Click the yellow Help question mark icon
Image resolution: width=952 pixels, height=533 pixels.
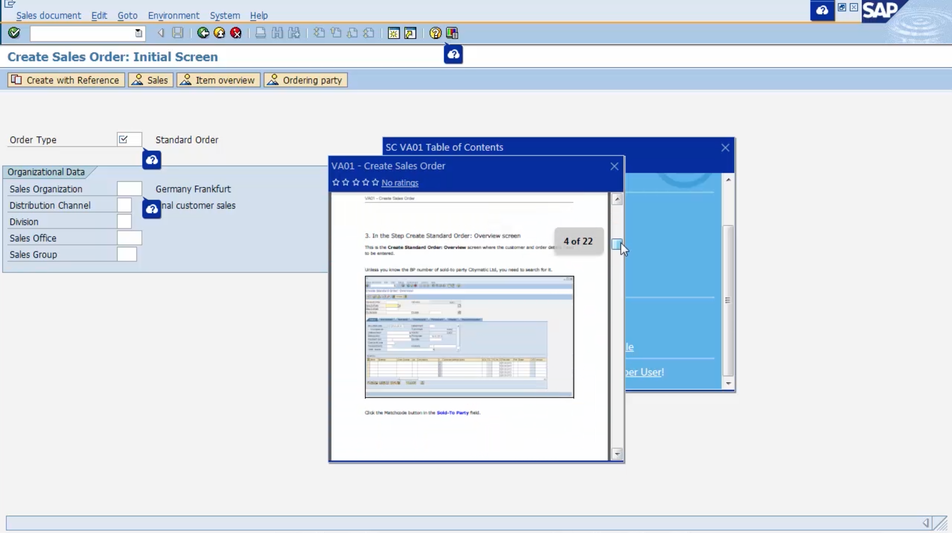pos(435,33)
